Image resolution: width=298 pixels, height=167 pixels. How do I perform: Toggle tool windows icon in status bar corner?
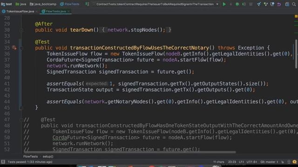3,162
